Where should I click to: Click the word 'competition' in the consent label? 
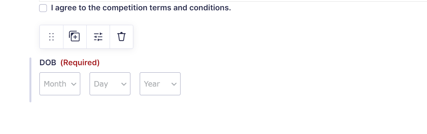coord(125,8)
